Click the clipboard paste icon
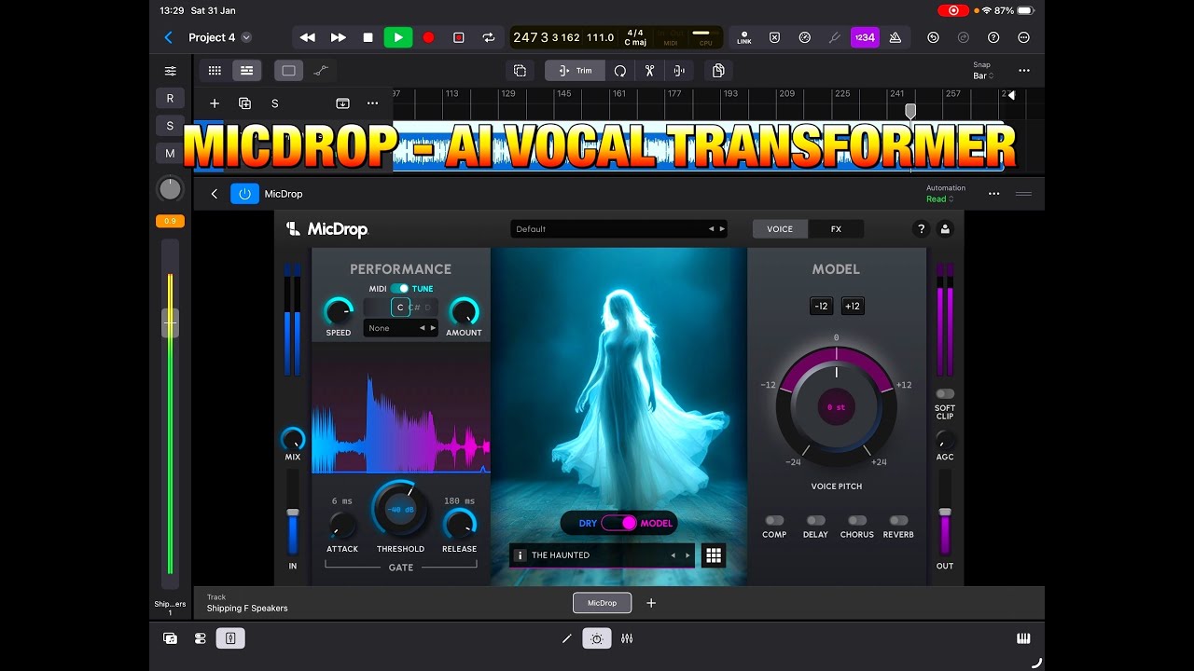 tap(718, 71)
